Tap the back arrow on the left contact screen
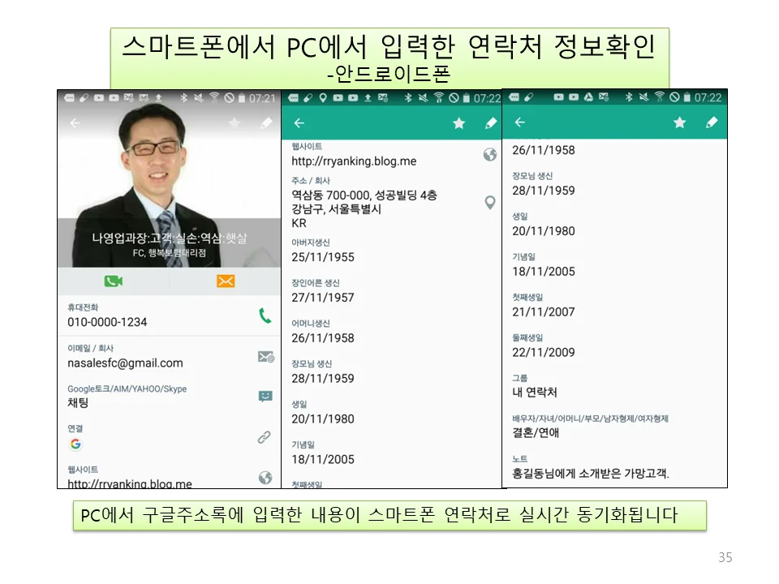The image size is (779, 584). pos(74,122)
